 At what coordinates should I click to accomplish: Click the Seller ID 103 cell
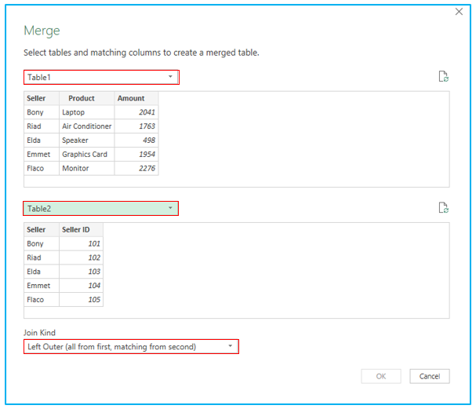81,272
